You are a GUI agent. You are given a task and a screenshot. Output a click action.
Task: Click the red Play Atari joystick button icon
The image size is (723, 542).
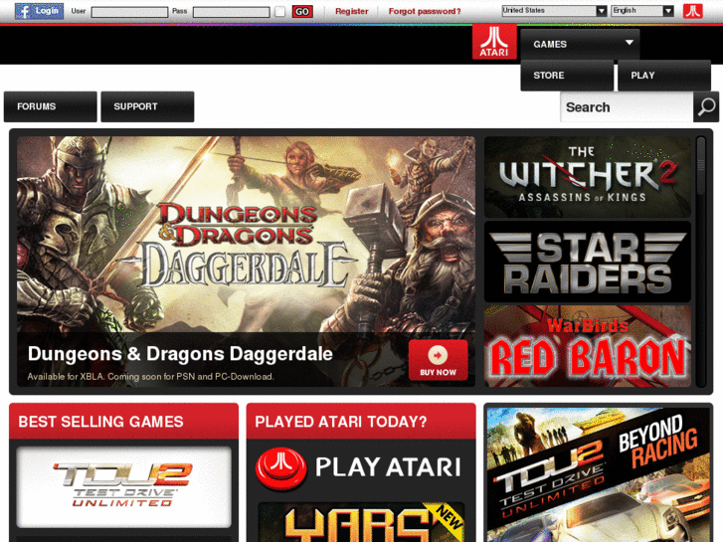click(280, 467)
